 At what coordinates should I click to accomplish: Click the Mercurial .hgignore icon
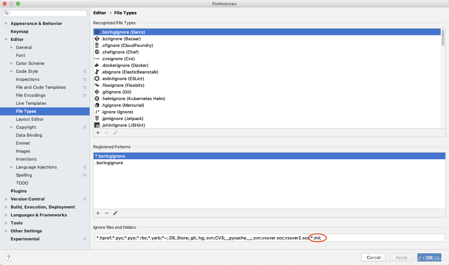pos(97,105)
